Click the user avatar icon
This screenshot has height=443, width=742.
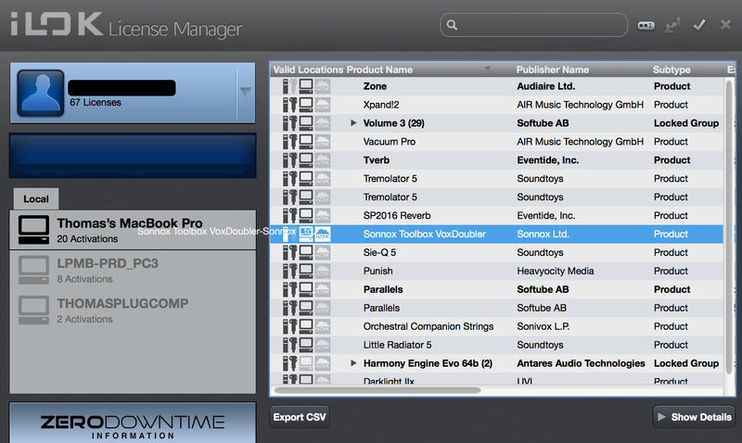pos(41,93)
